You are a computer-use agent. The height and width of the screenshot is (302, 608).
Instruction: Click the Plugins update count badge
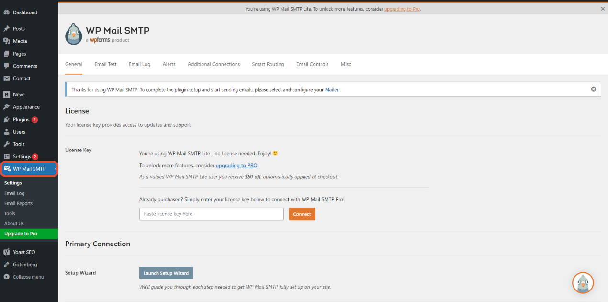(34, 120)
